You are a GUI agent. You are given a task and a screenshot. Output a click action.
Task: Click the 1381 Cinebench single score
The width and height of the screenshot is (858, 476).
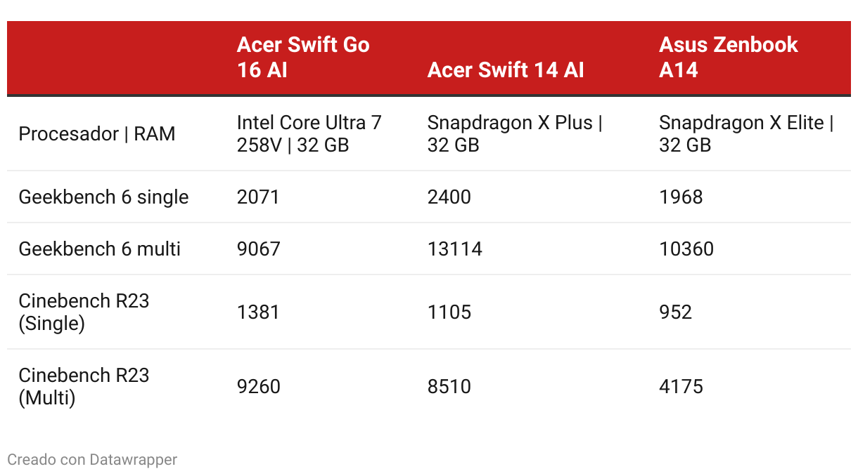point(258,312)
